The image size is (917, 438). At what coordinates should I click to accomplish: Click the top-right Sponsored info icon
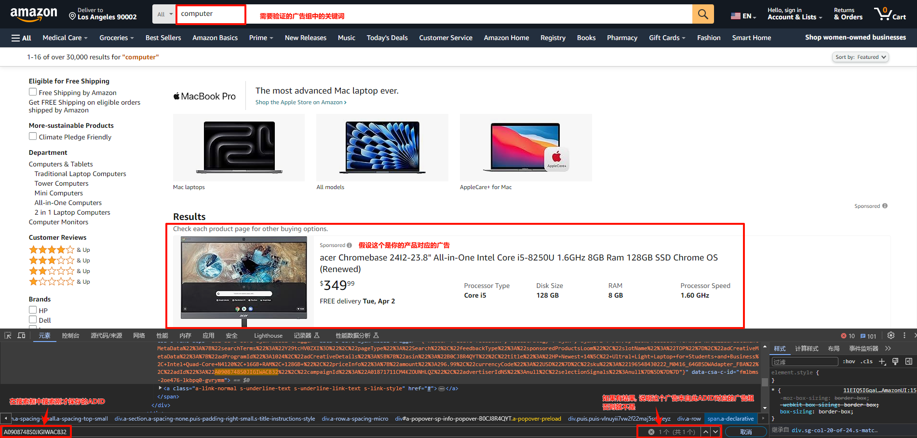(x=885, y=206)
